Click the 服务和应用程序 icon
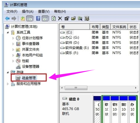Screen dimensions: 140x123 13,84
